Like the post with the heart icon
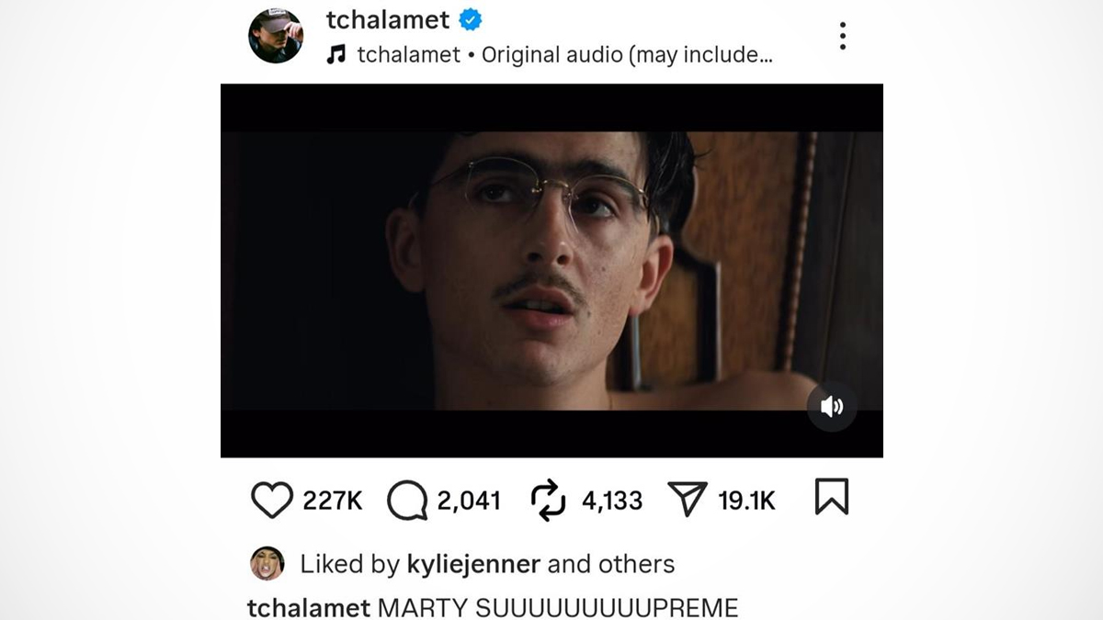Image resolution: width=1103 pixels, height=620 pixels. (271, 501)
